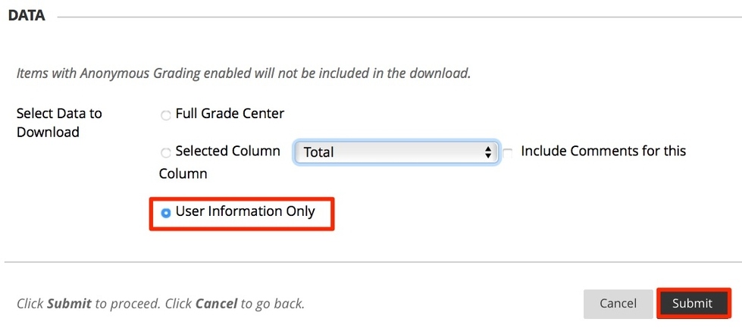Enable the Include Comments checkbox
This screenshot has height=328, width=742.
508,153
